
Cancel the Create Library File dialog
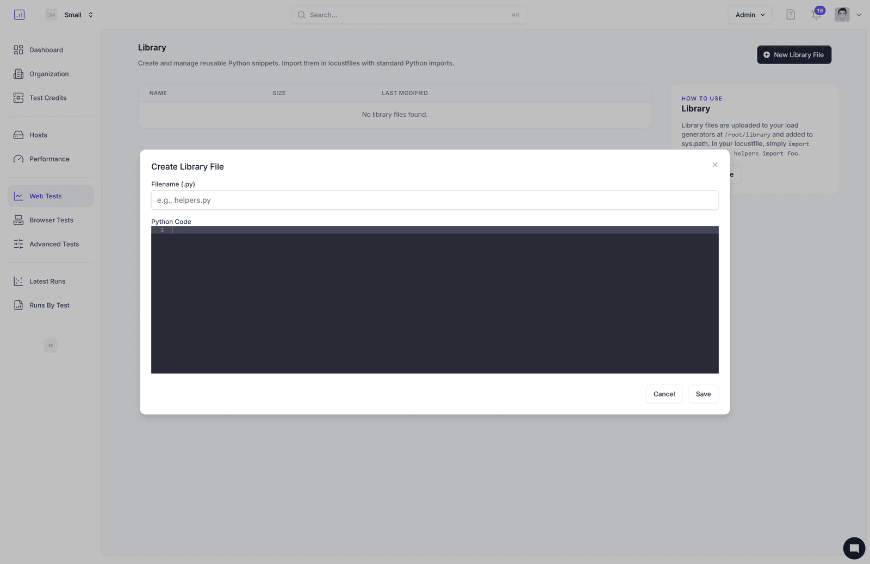pos(664,393)
